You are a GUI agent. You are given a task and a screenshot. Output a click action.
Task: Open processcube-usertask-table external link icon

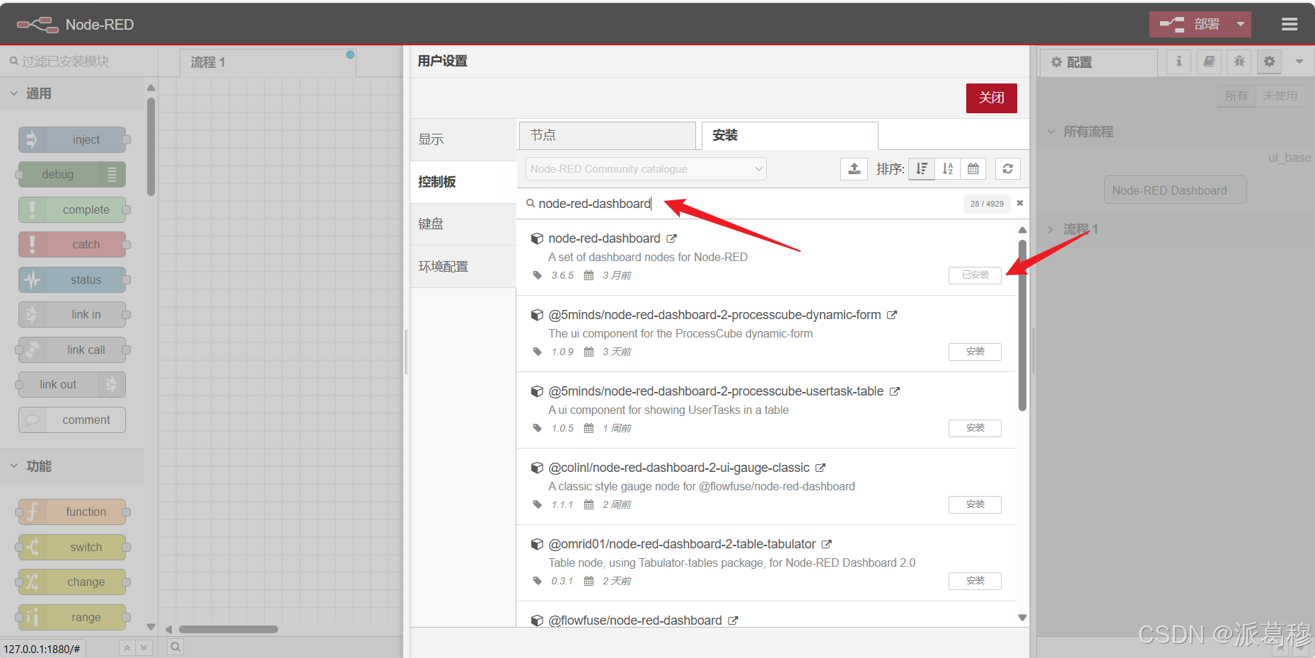click(x=894, y=392)
